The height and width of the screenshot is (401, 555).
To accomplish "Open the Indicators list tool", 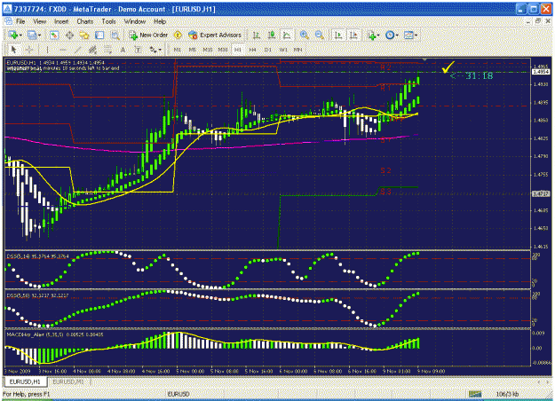I will click(371, 35).
